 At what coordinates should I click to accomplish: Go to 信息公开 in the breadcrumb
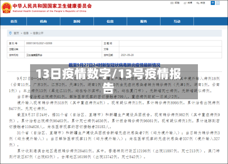pos(38,33)
